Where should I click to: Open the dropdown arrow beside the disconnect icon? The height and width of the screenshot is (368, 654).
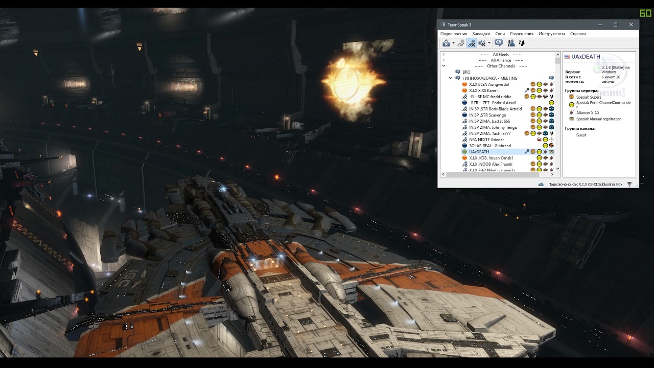(x=453, y=43)
